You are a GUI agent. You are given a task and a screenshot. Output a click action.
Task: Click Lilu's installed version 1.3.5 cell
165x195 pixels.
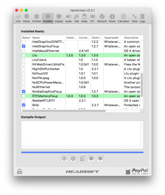coord(69,55)
